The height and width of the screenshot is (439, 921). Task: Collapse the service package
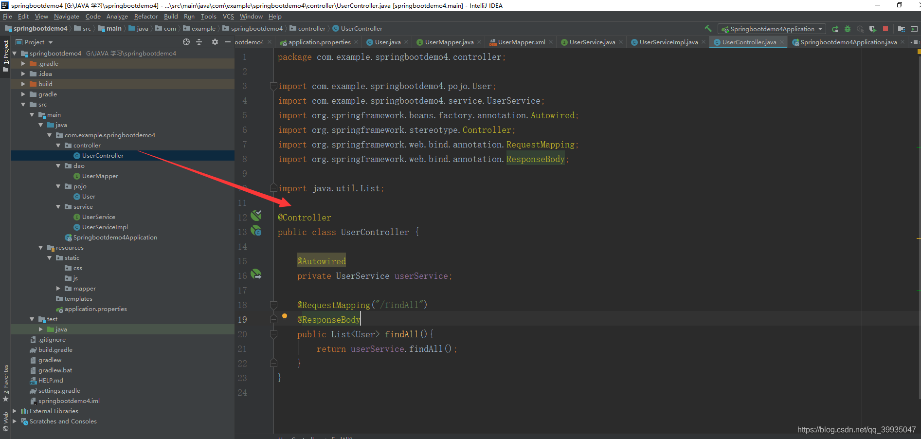(58, 207)
